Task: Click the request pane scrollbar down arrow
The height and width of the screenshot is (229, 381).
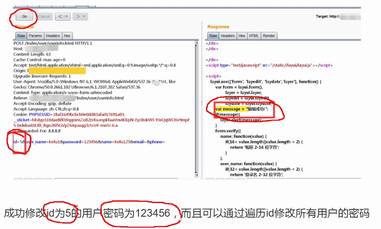Action: (197, 175)
